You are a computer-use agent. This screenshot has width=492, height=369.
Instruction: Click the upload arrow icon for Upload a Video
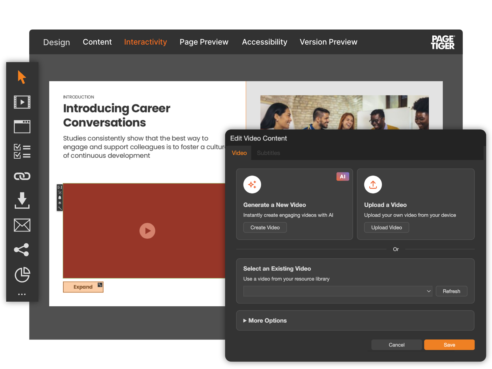click(x=373, y=184)
